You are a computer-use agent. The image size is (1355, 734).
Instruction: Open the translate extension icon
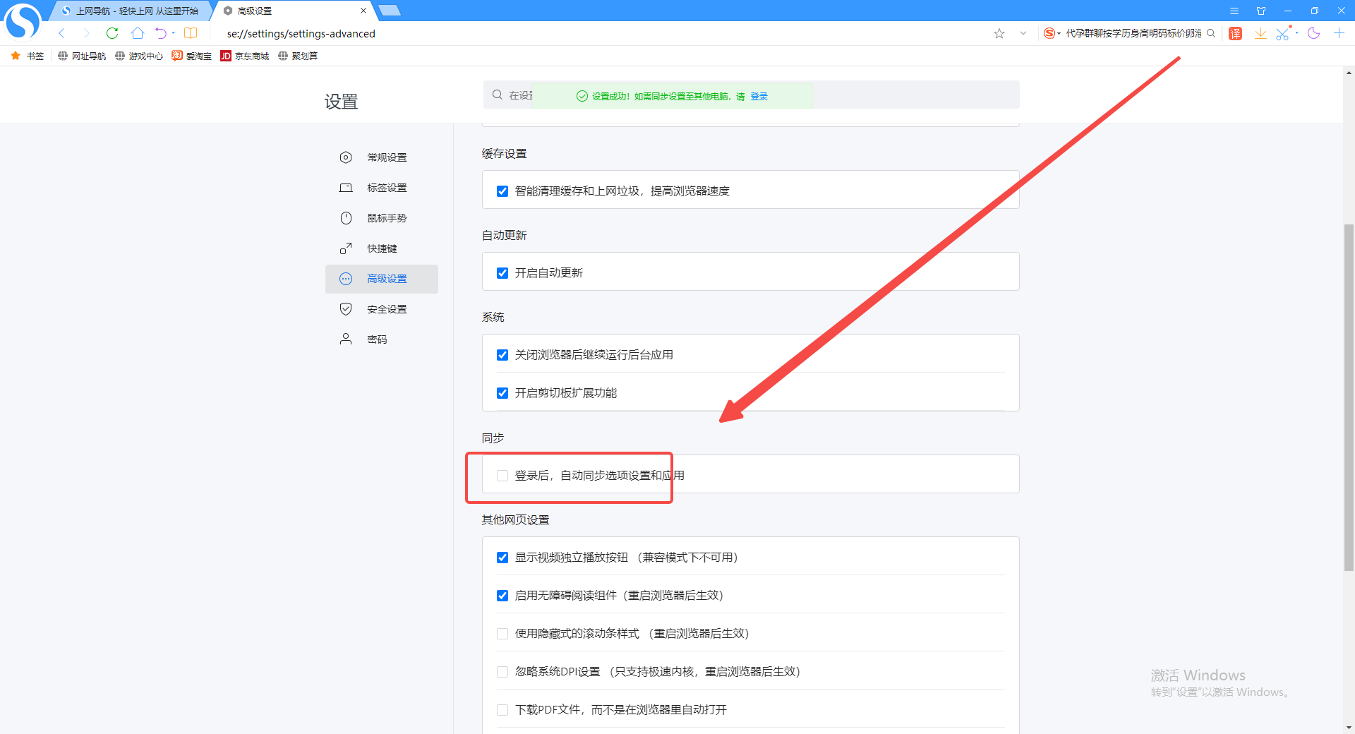click(1235, 33)
